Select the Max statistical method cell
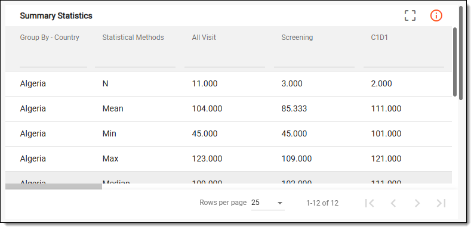This screenshot has height=230, width=474. (110, 158)
